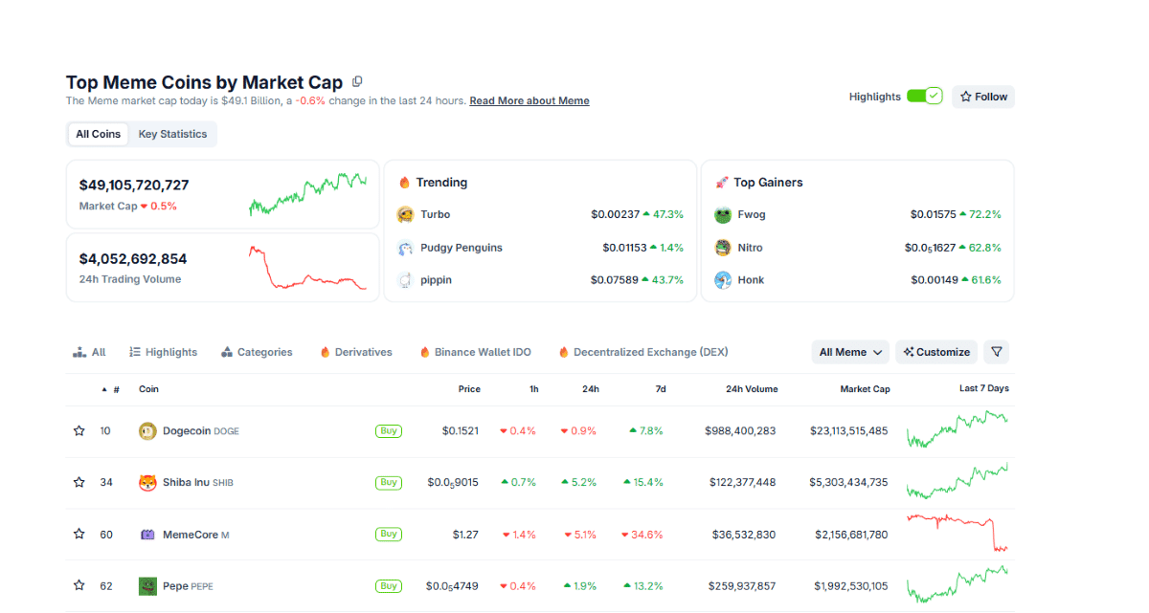Open the Highlights list view icon

point(137,351)
